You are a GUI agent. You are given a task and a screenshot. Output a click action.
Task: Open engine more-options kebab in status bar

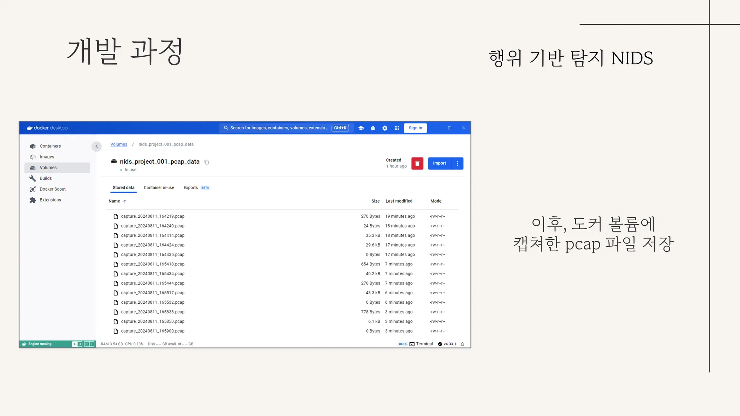92,344
